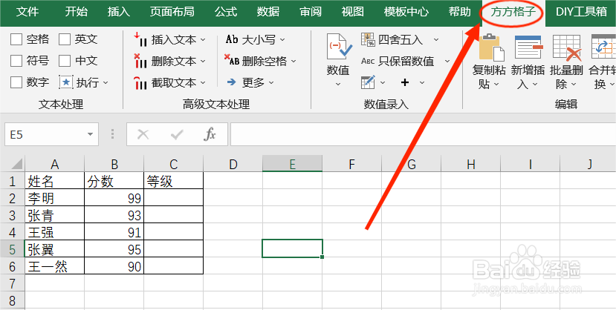
Task: Select cell containing 王一然
Action: pos(54,266)
